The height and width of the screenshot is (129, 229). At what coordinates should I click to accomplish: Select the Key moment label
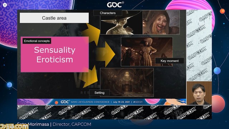click(x=170, y=61)
